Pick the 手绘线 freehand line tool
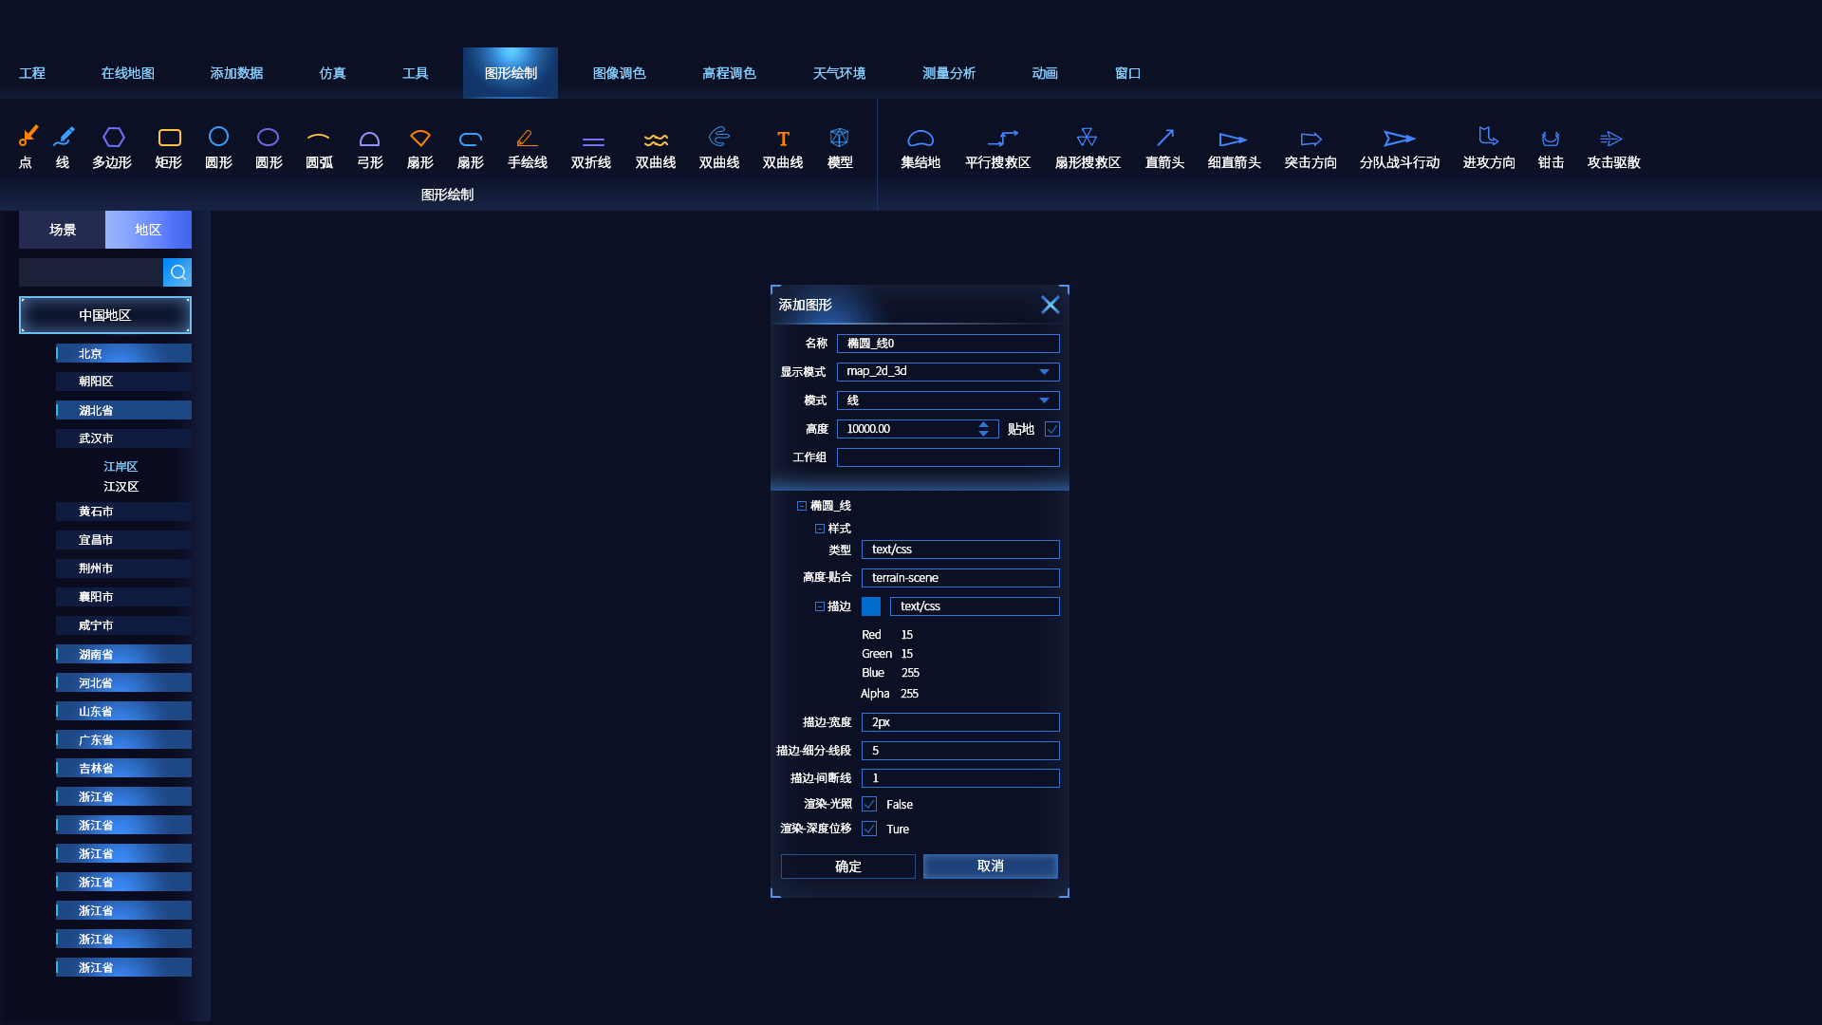 point(527,148)
